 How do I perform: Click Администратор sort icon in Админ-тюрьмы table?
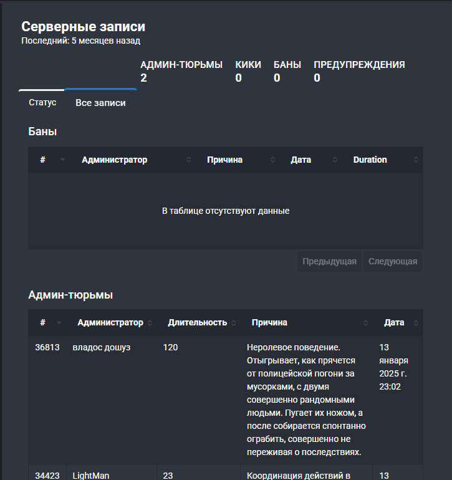point(150,323)
